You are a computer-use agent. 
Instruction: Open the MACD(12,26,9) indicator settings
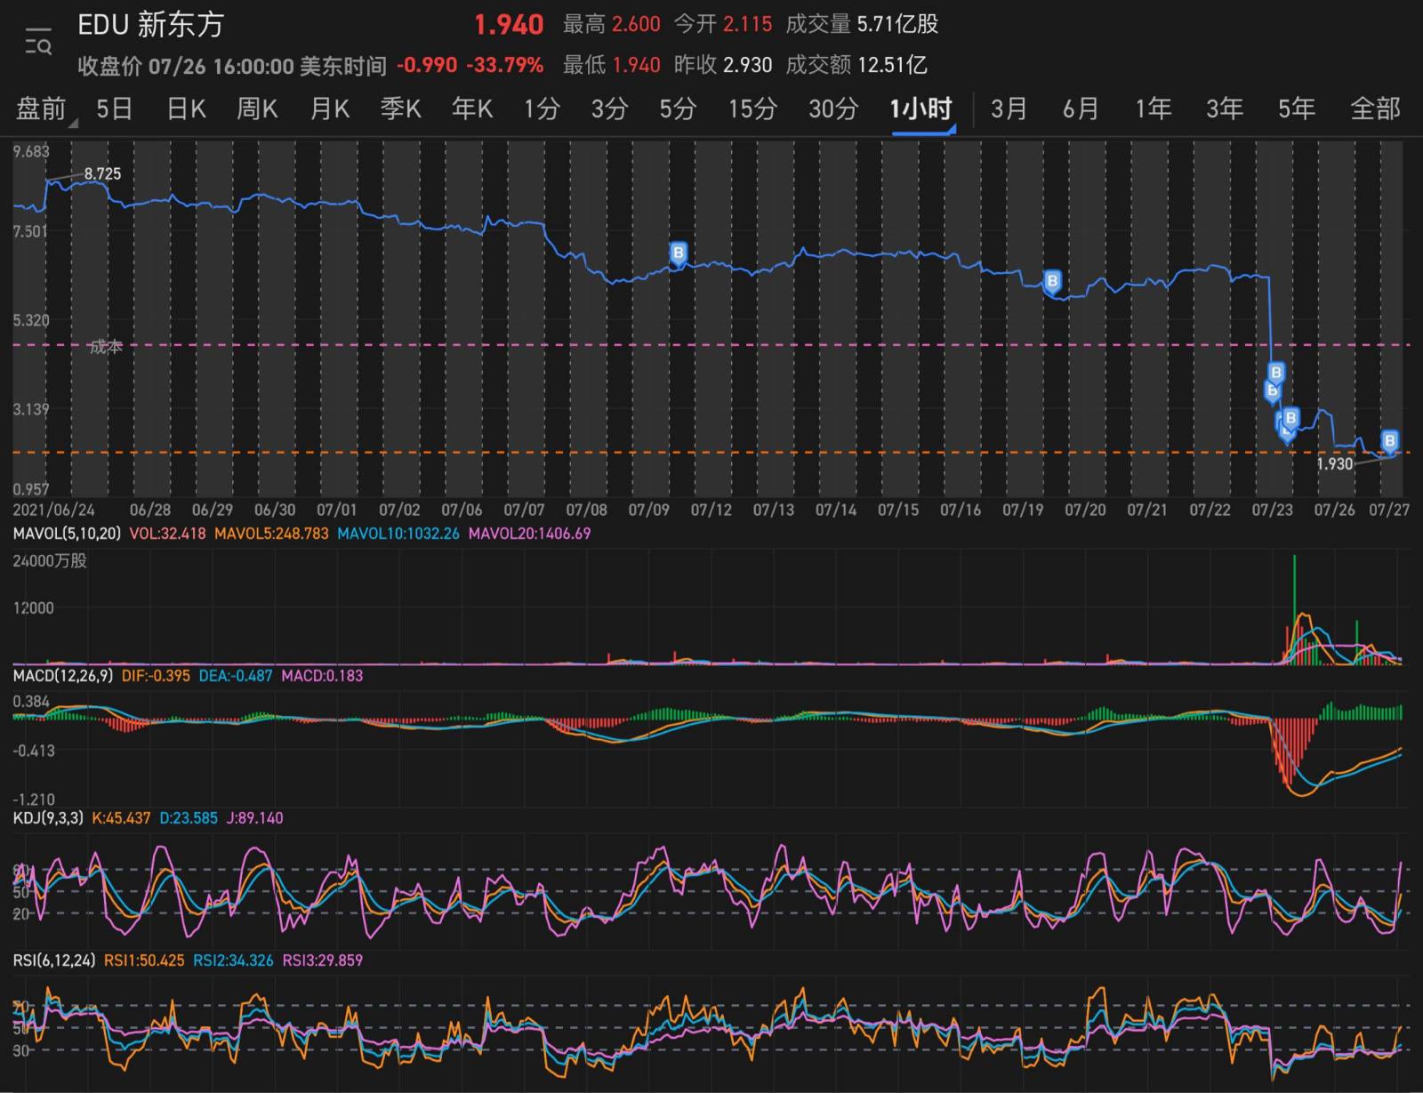63,676
